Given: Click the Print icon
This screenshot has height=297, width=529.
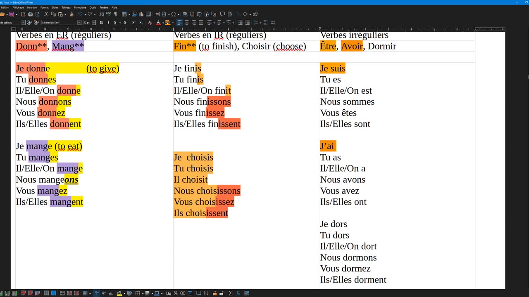Looking at the screenshot, I should point(30,14).
